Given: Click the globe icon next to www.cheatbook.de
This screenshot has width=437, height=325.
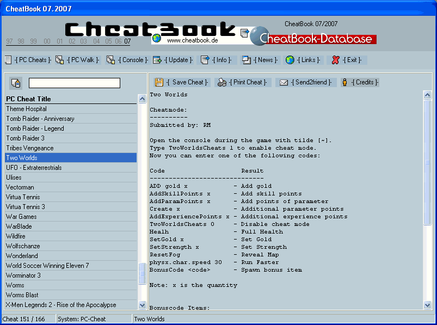Looking at the screenshot, I should click(157, 38).
